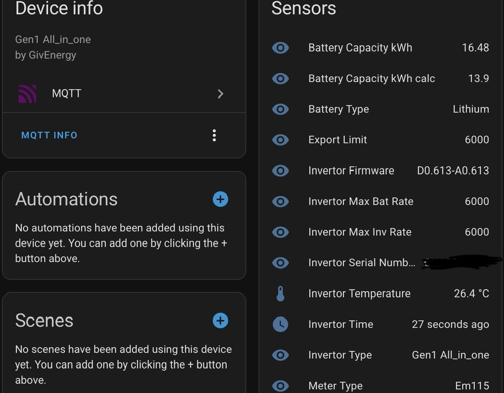Click the eye icon beside Battery Type
This screenshot has width=504, height=393.
click(x=280, y=109)
